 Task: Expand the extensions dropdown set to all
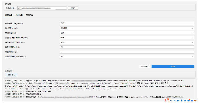127,56
